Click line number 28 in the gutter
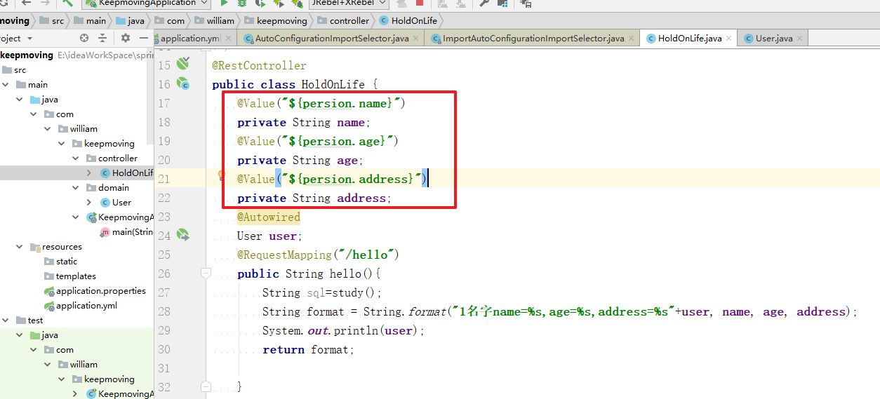 click(x=164, y=311)
